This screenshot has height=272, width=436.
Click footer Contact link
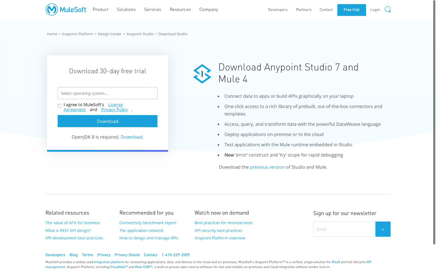coord(150,255)
